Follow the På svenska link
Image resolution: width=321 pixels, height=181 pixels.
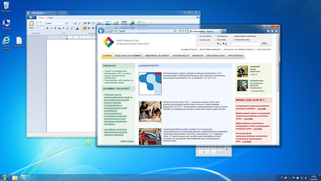tap(205, 36)
